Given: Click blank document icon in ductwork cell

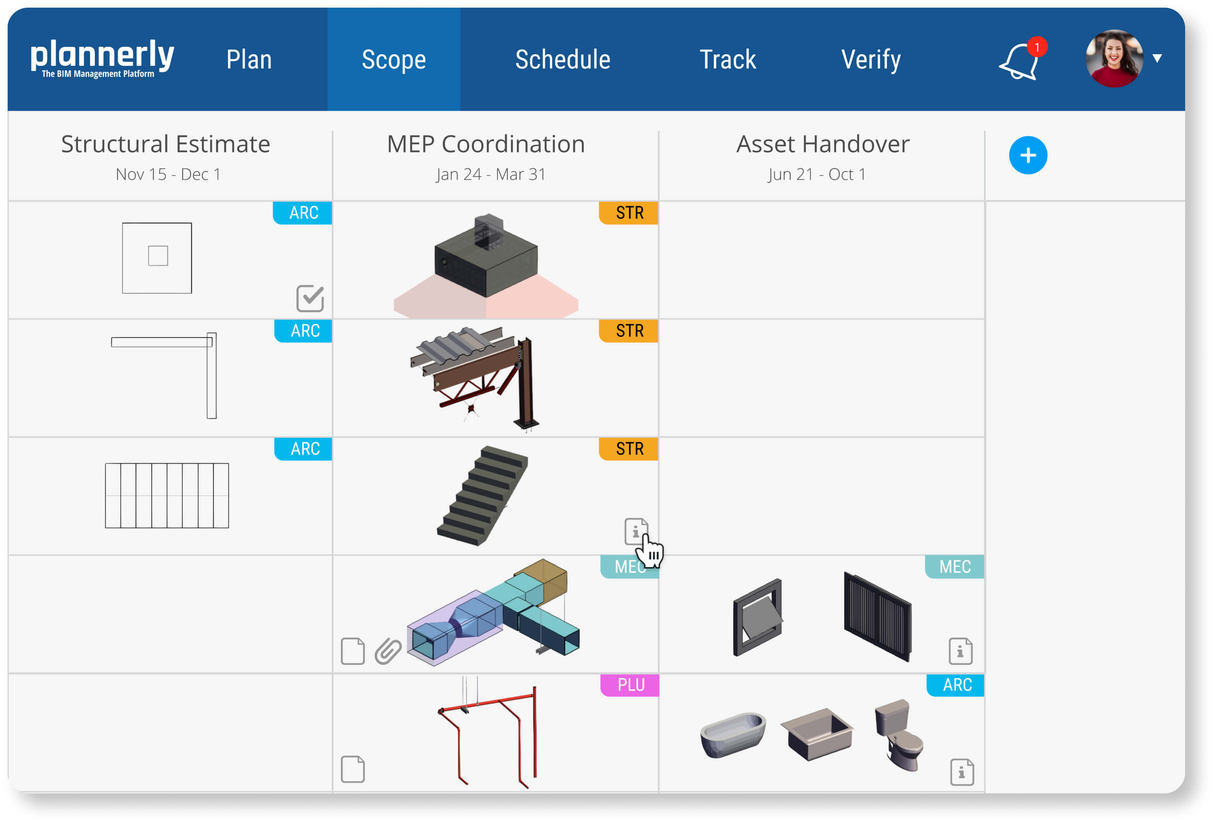Looking at the screenshot, I should click(352, 651).
